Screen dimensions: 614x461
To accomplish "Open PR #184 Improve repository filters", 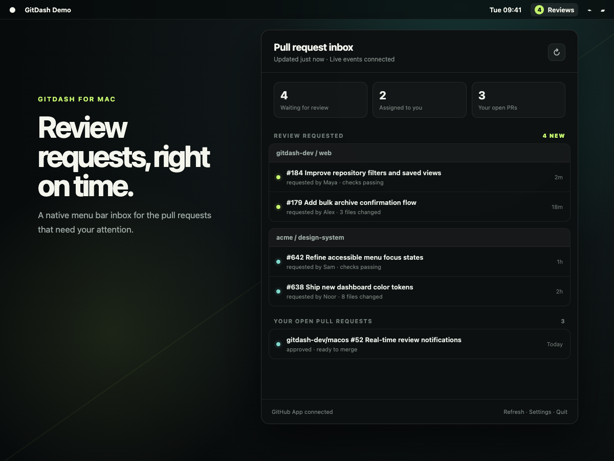I will pyautogui.click(x=420, y=177).
